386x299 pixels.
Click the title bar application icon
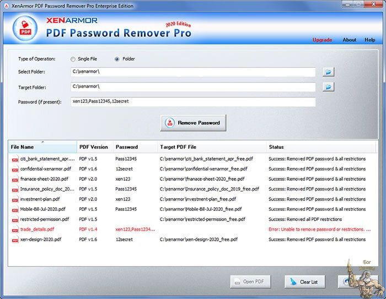(7, 6)
